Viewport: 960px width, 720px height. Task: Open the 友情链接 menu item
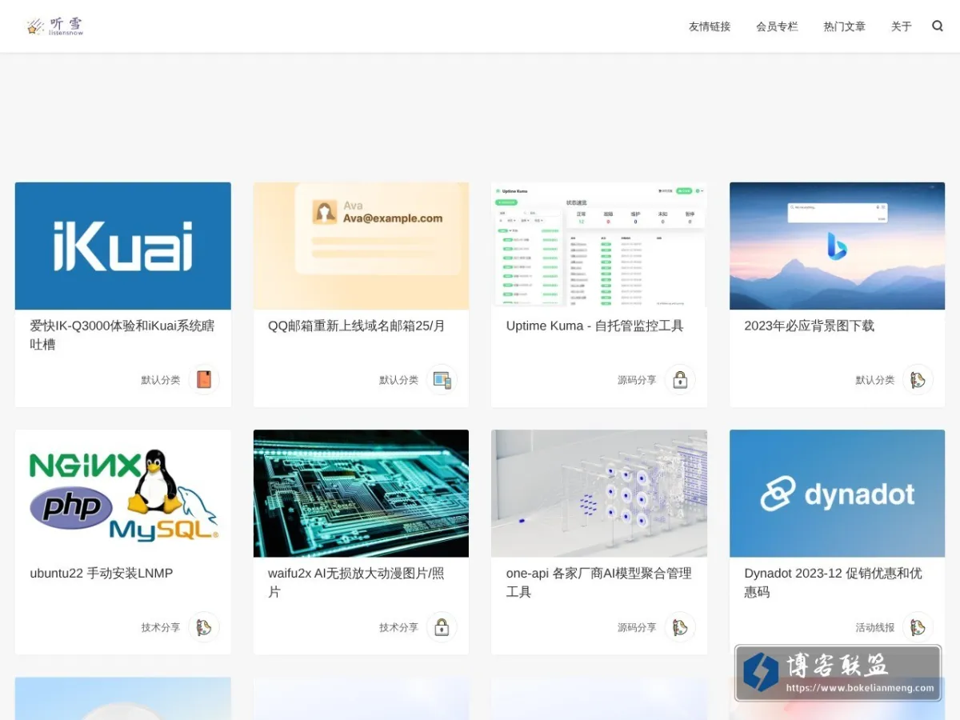(x=710, y=26)
